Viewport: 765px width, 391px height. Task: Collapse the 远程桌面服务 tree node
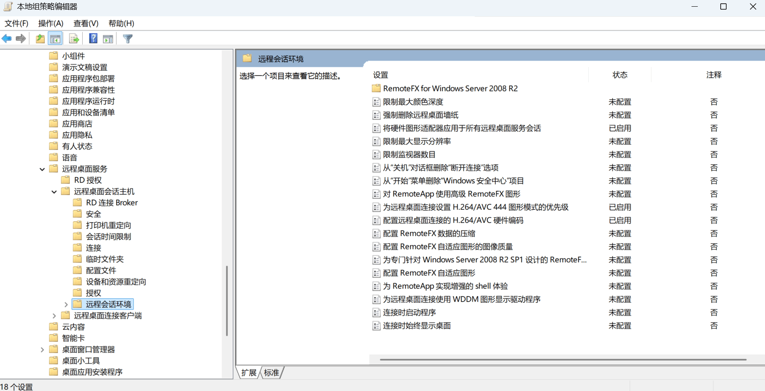(x=42, y=169)
